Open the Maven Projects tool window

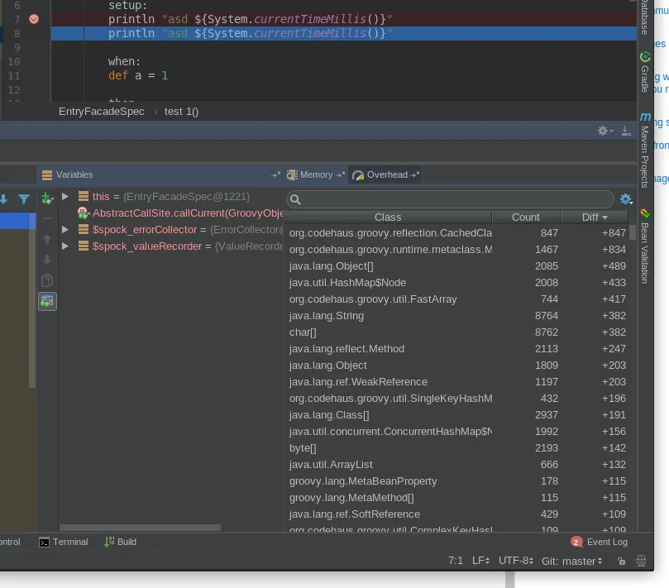point(645,151)
